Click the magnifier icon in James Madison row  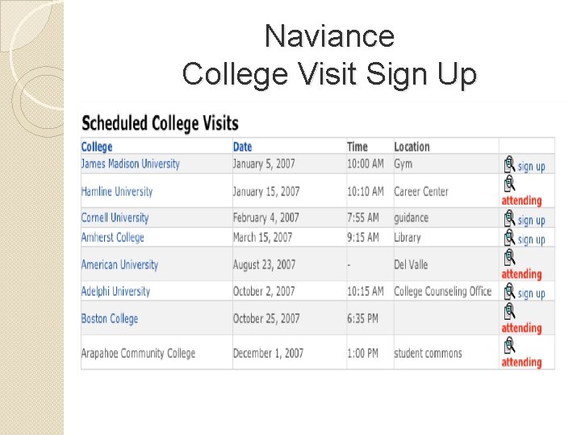pyautogui.click(x=509, y=164)
